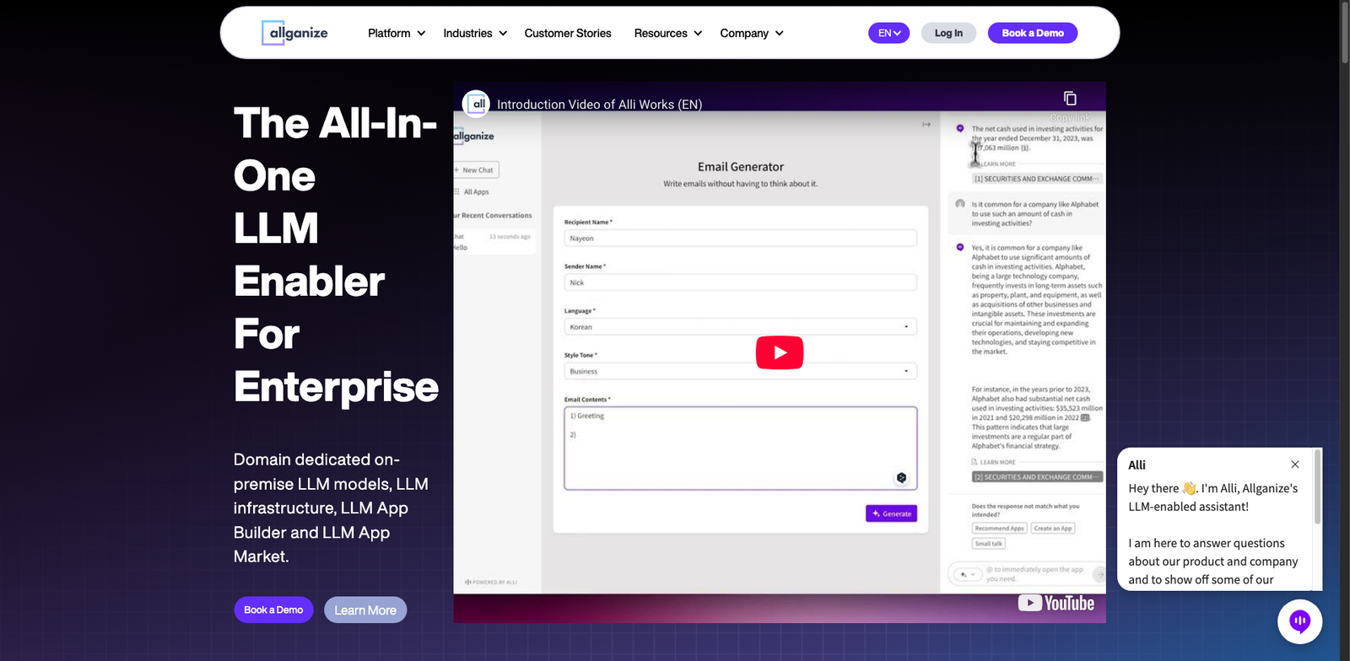Close the Alli chat greeting popup

point(1295,465)
